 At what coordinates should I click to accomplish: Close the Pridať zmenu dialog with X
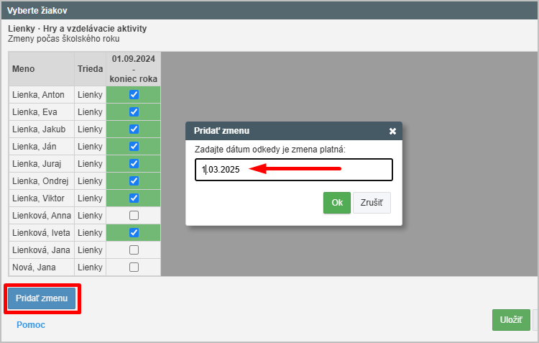click(392, 132)
